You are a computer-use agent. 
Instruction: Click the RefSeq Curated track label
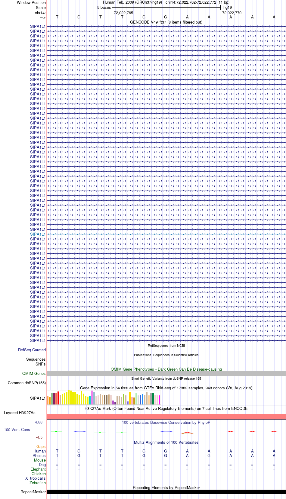(x=32, y=350)
